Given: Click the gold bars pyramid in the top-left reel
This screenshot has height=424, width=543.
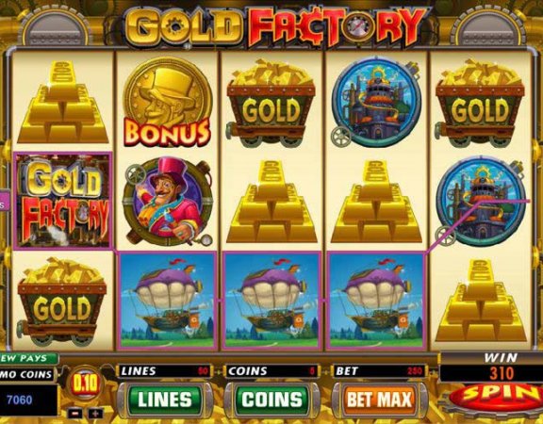Looking at the screenshot, I should [62, 102].
